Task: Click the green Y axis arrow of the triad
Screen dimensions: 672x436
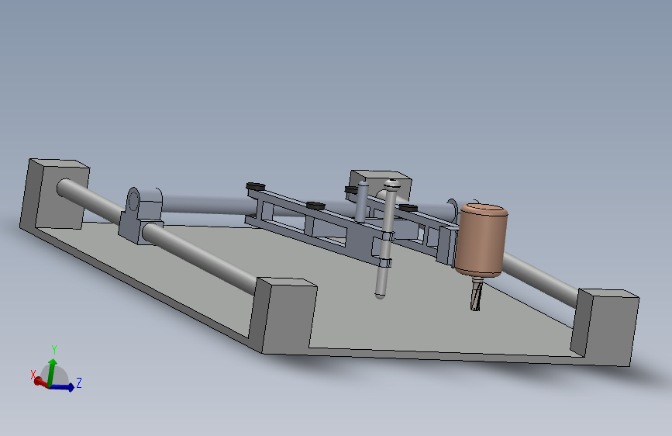Action: (52, 372)
